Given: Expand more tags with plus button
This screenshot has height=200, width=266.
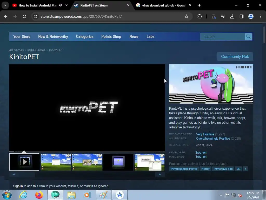Looking at the screenshot, I should (245, 169).
